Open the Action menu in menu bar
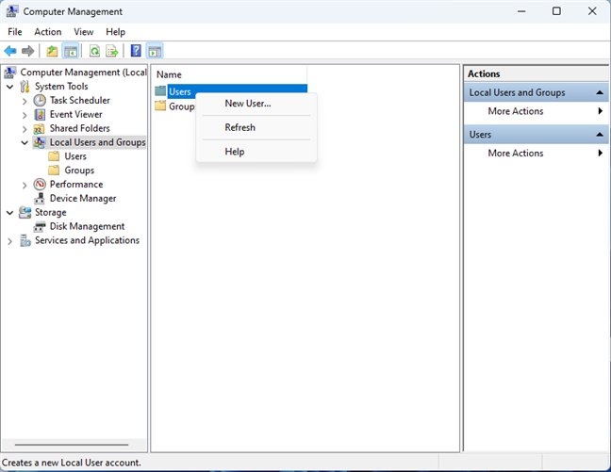Screen dimensions: 611x472 click(x=47, y=32)
